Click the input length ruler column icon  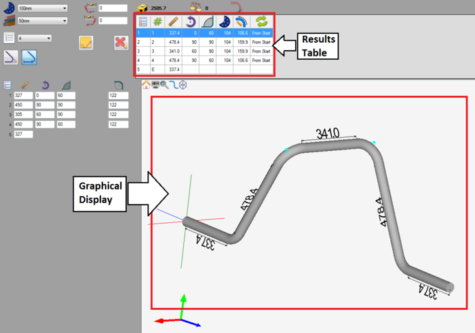point(25,85)
